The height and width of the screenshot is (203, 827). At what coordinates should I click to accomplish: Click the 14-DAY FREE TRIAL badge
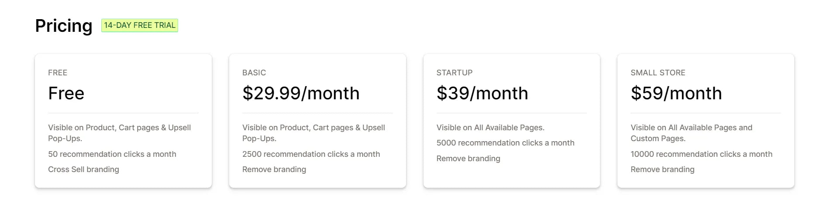[x=140, y=25]
